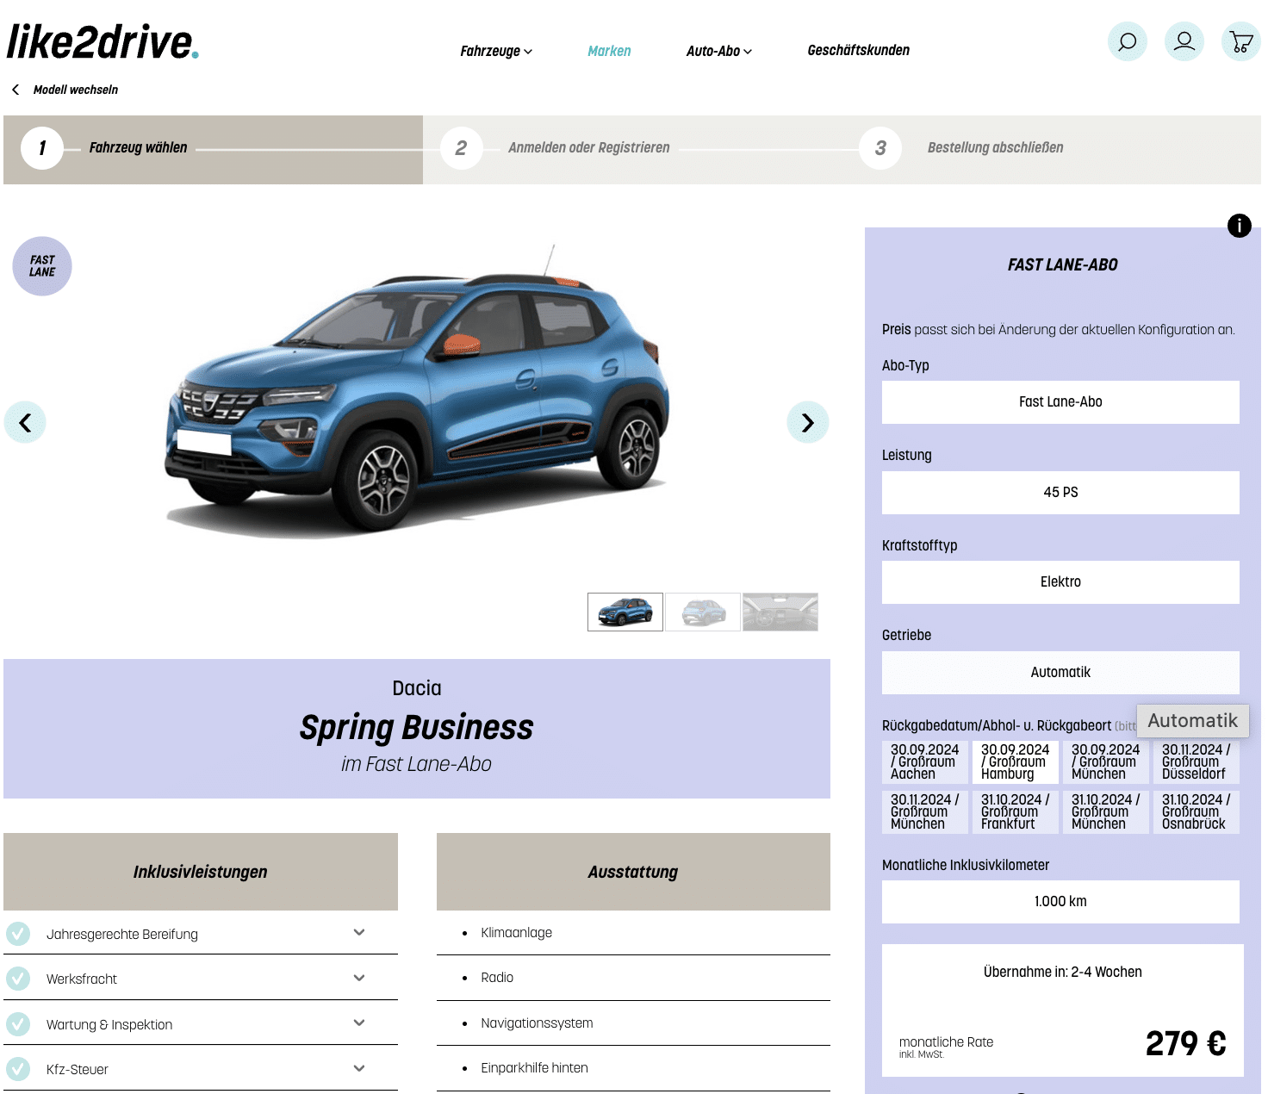Expand Kfz-Steuer details chevron
The height and width of the screenshot is (1094, 1268).
pos(359,1068)
